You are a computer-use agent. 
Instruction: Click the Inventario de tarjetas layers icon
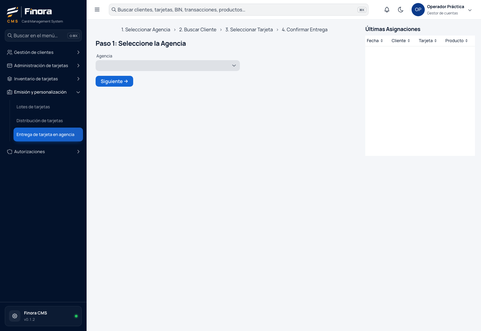click(10, 79)
